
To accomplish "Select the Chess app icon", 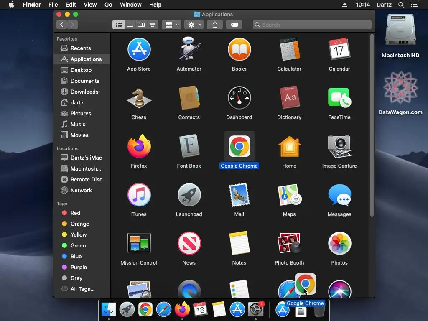I will pos(139,98).
